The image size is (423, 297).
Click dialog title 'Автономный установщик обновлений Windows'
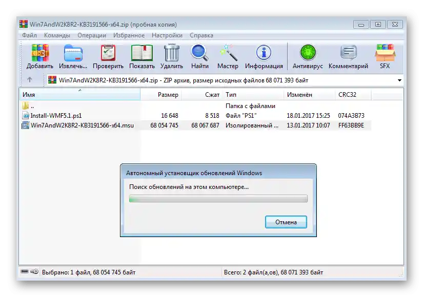click(x=194, y=173)
